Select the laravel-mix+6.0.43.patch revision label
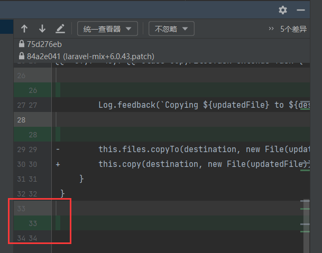 [x=108, y=56]
